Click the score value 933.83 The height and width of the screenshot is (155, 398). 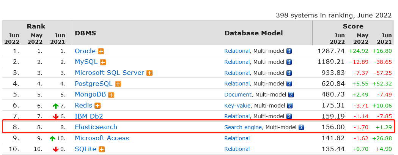click(333, 73)
